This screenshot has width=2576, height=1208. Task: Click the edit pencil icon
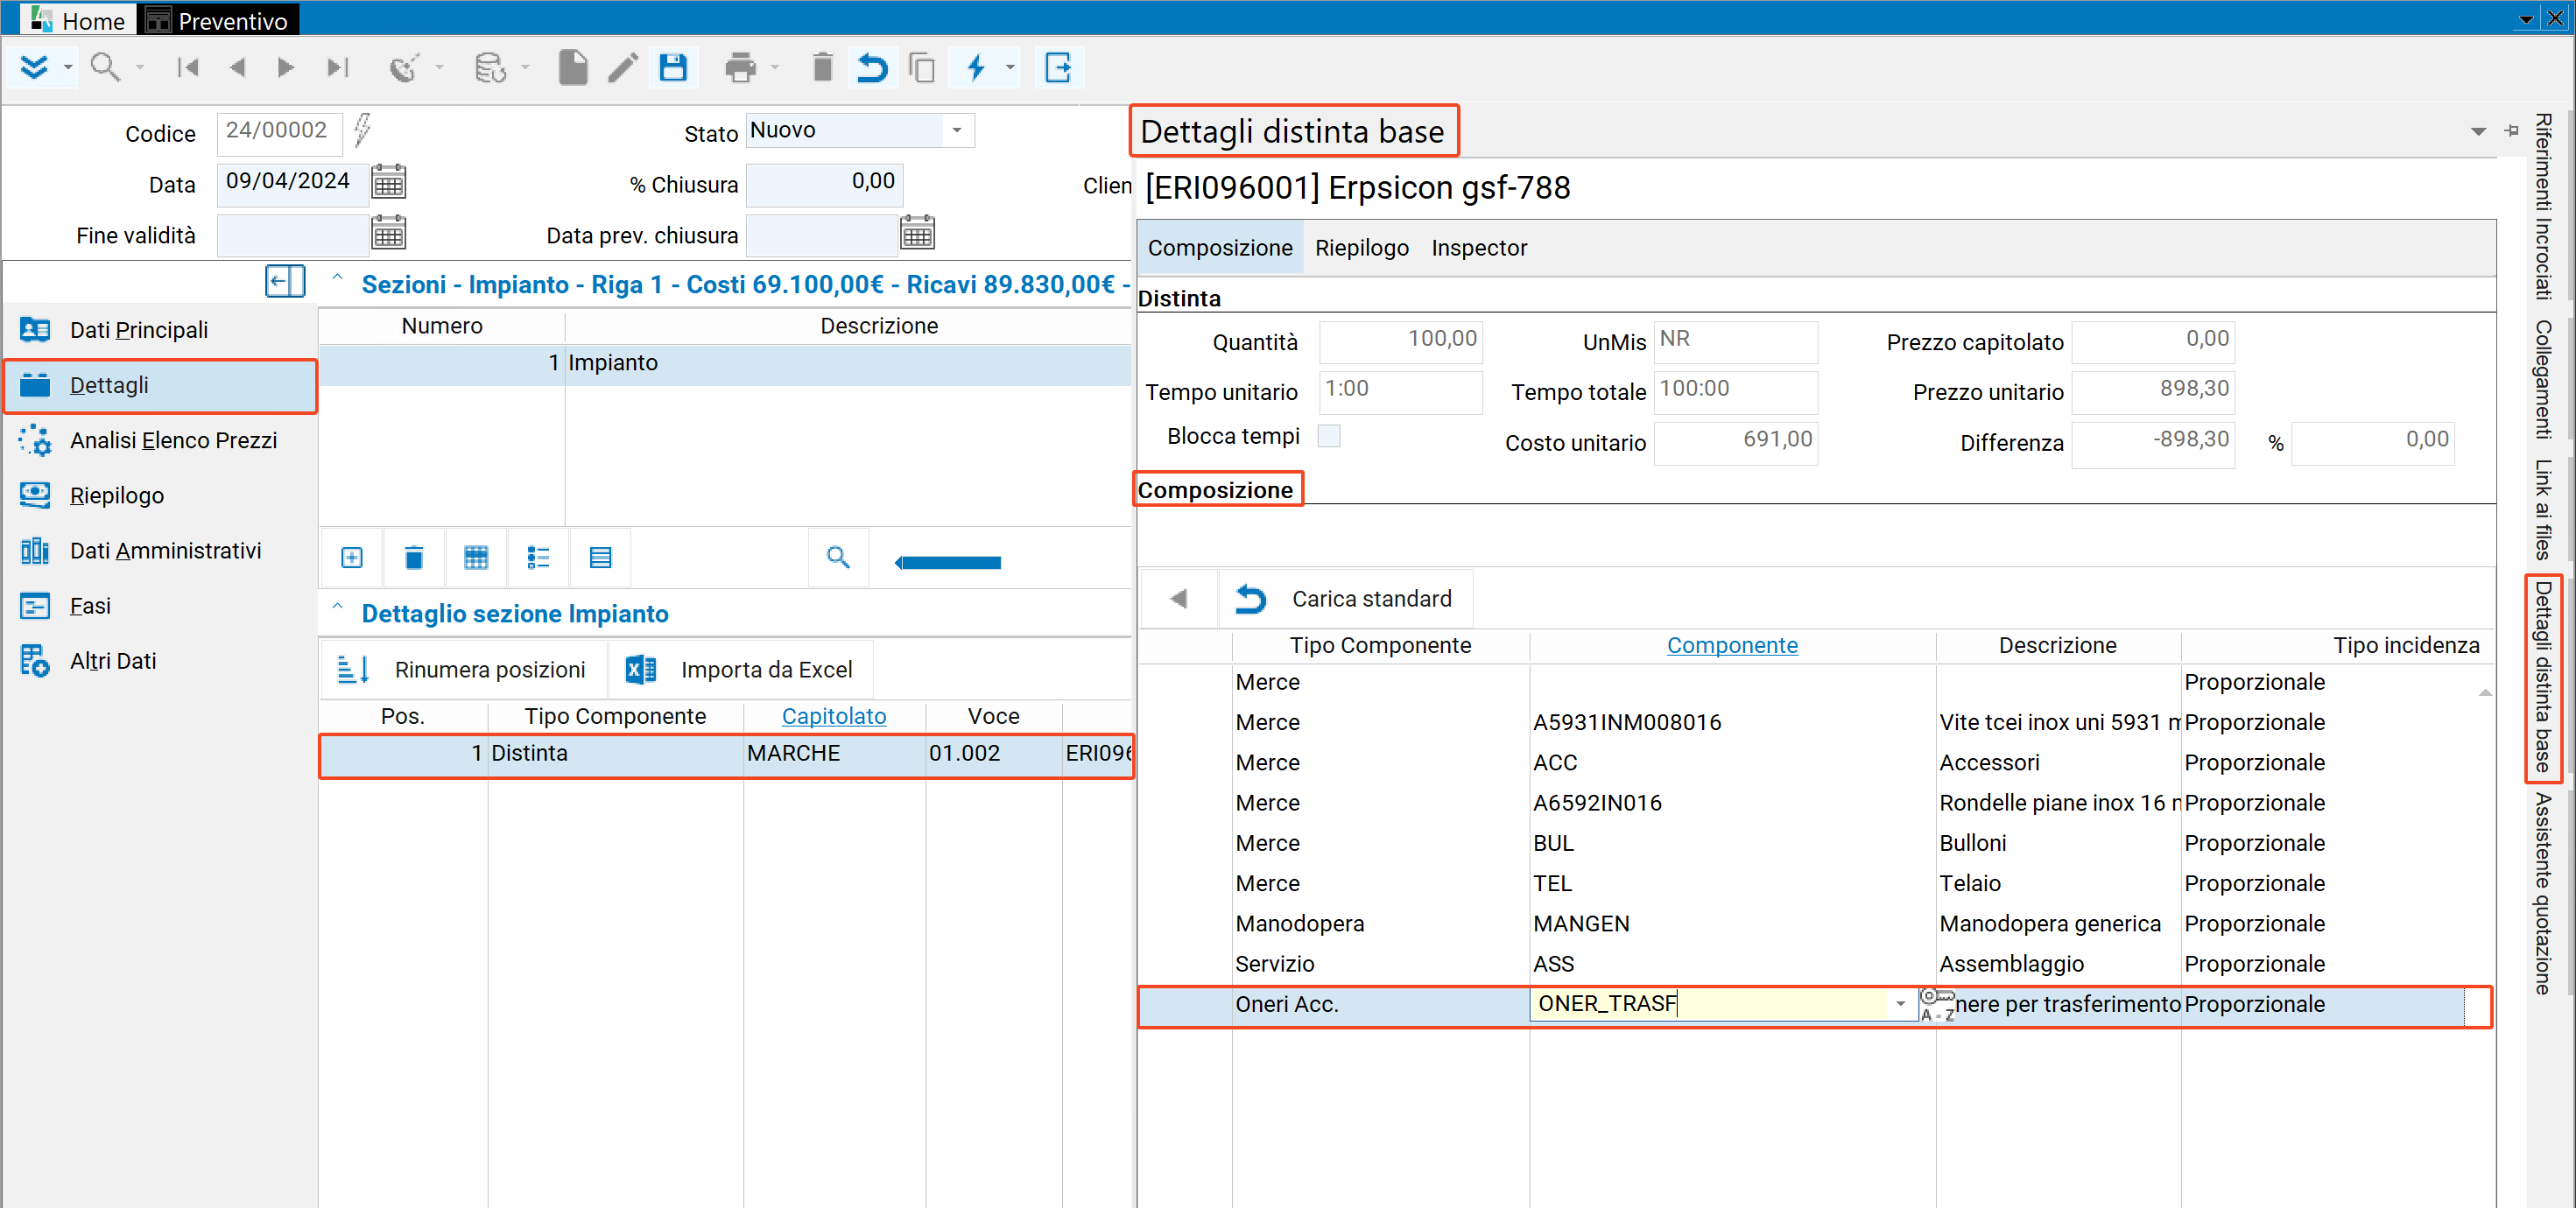pos(622,68)
